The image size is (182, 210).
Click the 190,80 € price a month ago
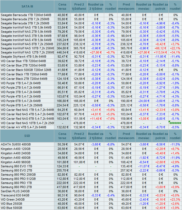point(126,101)
